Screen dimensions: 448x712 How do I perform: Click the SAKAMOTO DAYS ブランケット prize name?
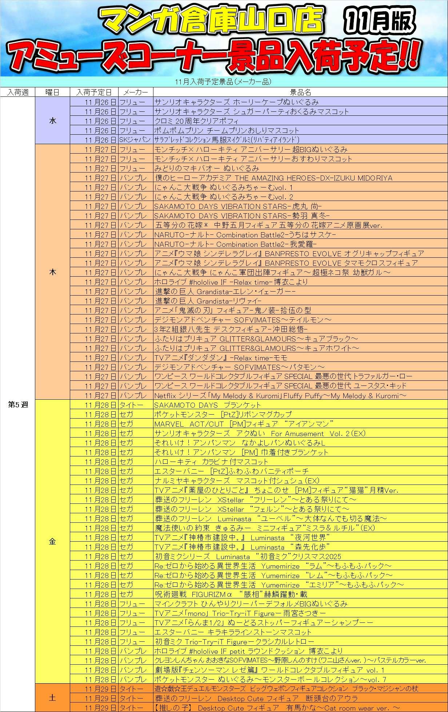click(x=207, y=405)
